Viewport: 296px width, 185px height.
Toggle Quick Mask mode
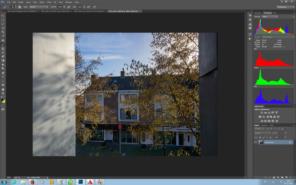coord(3,105)
